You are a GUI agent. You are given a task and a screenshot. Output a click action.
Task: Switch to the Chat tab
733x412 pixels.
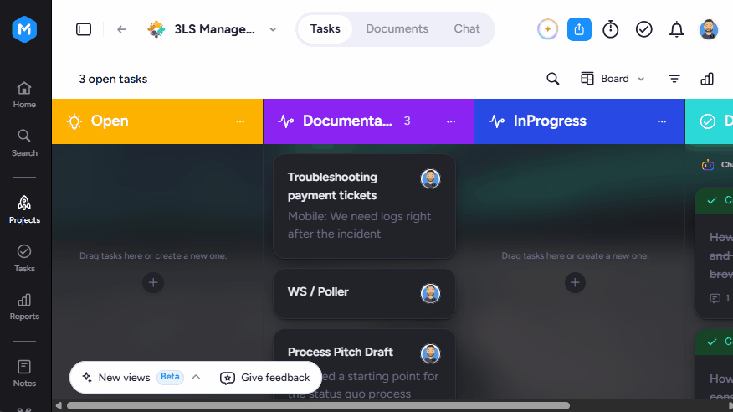(x=467, y=29)
